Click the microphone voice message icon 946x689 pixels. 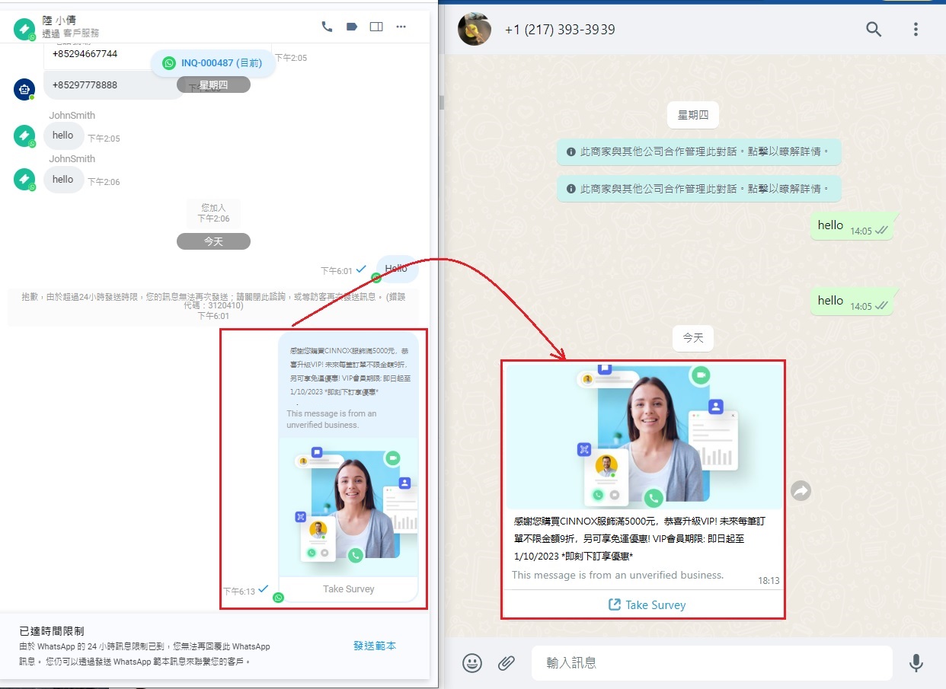coord(916,663)
